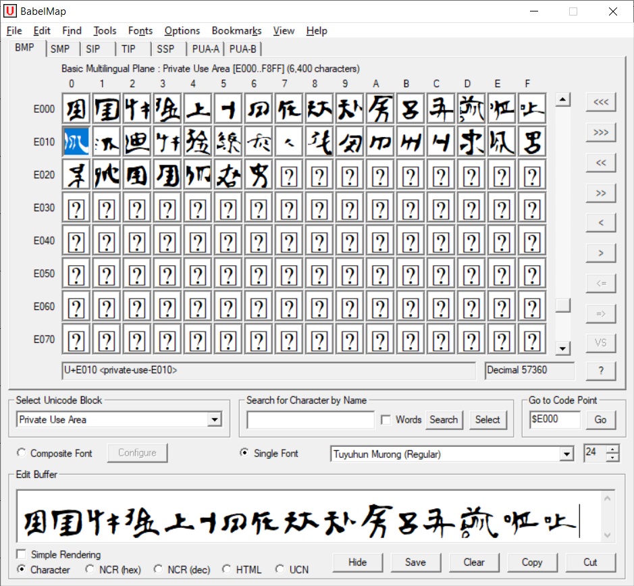
Task: Select the glyph cell at E000
Action: [x=76, y=109]
